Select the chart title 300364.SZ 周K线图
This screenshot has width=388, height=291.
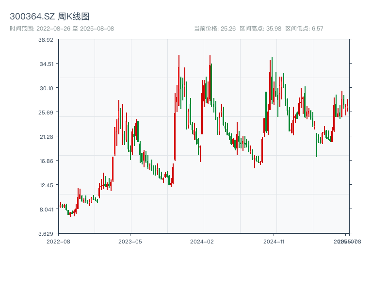pyautogui.click(x=49, y=16)
